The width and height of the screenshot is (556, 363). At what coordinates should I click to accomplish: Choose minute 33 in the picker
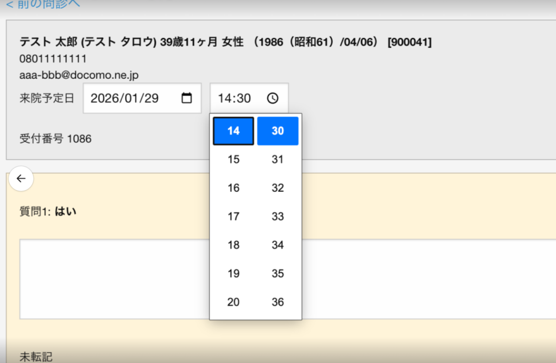tap(277, 216)
